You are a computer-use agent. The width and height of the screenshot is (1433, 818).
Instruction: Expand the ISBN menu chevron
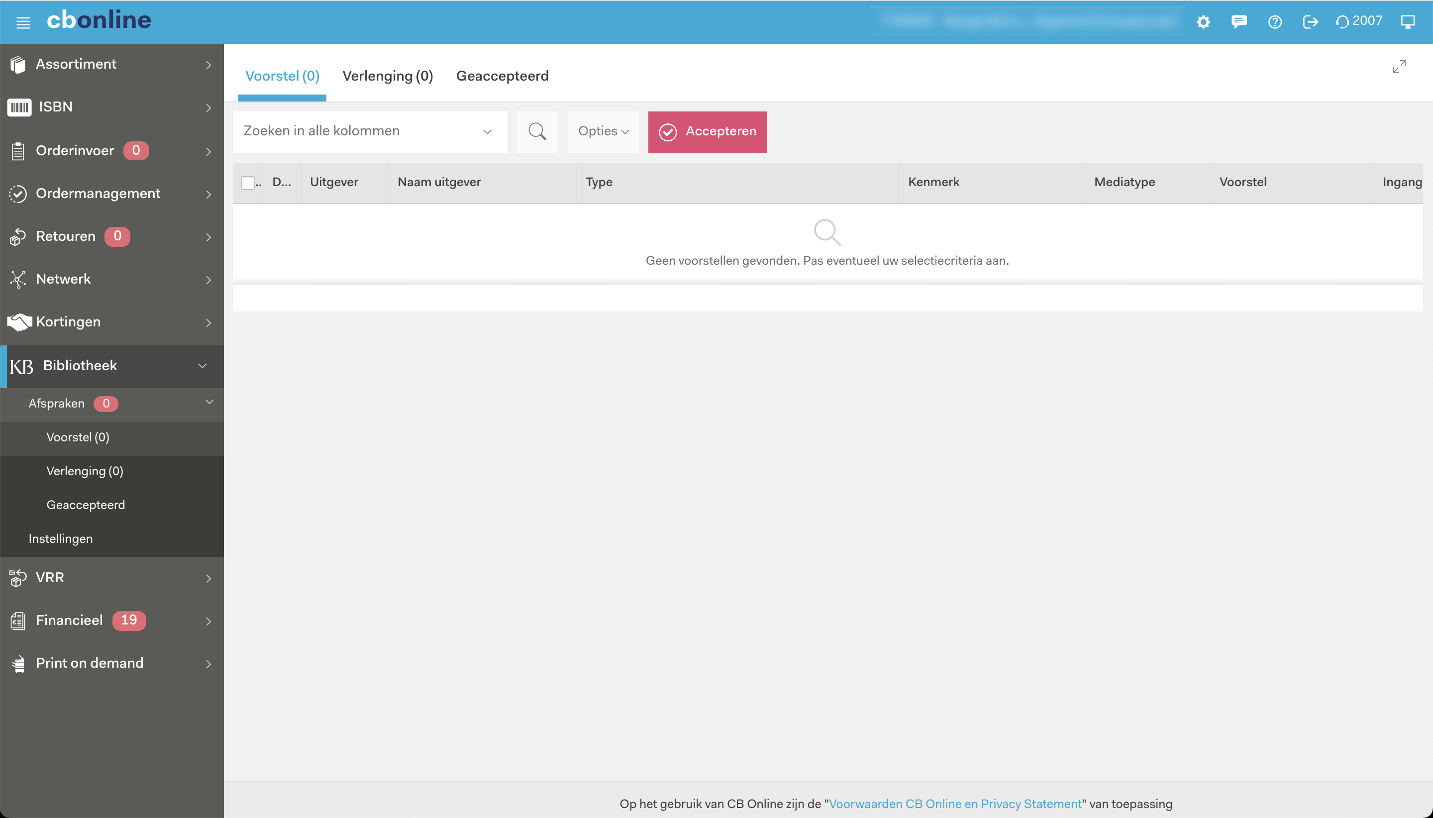coord(208,108)
